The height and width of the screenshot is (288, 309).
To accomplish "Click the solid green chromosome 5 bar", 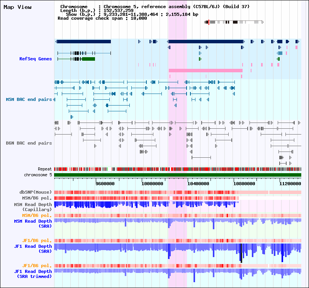I will click(x=178, y=175).
